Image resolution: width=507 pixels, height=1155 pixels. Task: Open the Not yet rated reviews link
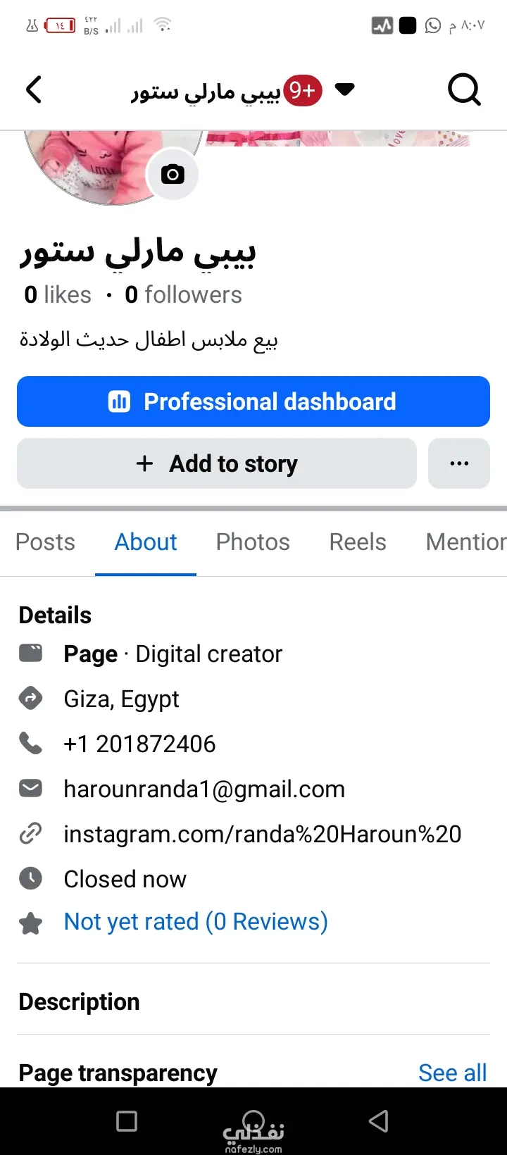(x=196, y=922)
